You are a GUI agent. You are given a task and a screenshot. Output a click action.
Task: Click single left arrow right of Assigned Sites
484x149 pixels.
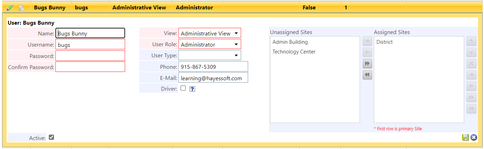tap(471, 86)
